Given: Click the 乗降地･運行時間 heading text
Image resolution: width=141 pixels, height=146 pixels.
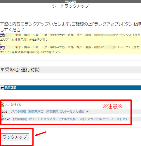Looking at the screenshot, I should (22, 70).
